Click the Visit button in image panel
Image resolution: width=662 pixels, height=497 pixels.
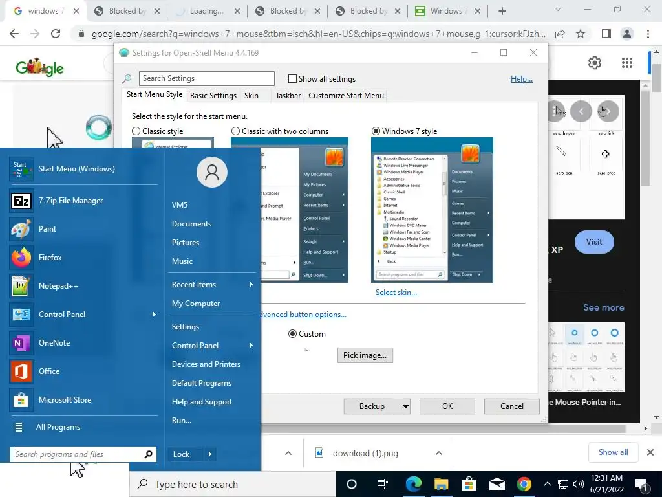(594, 242)
